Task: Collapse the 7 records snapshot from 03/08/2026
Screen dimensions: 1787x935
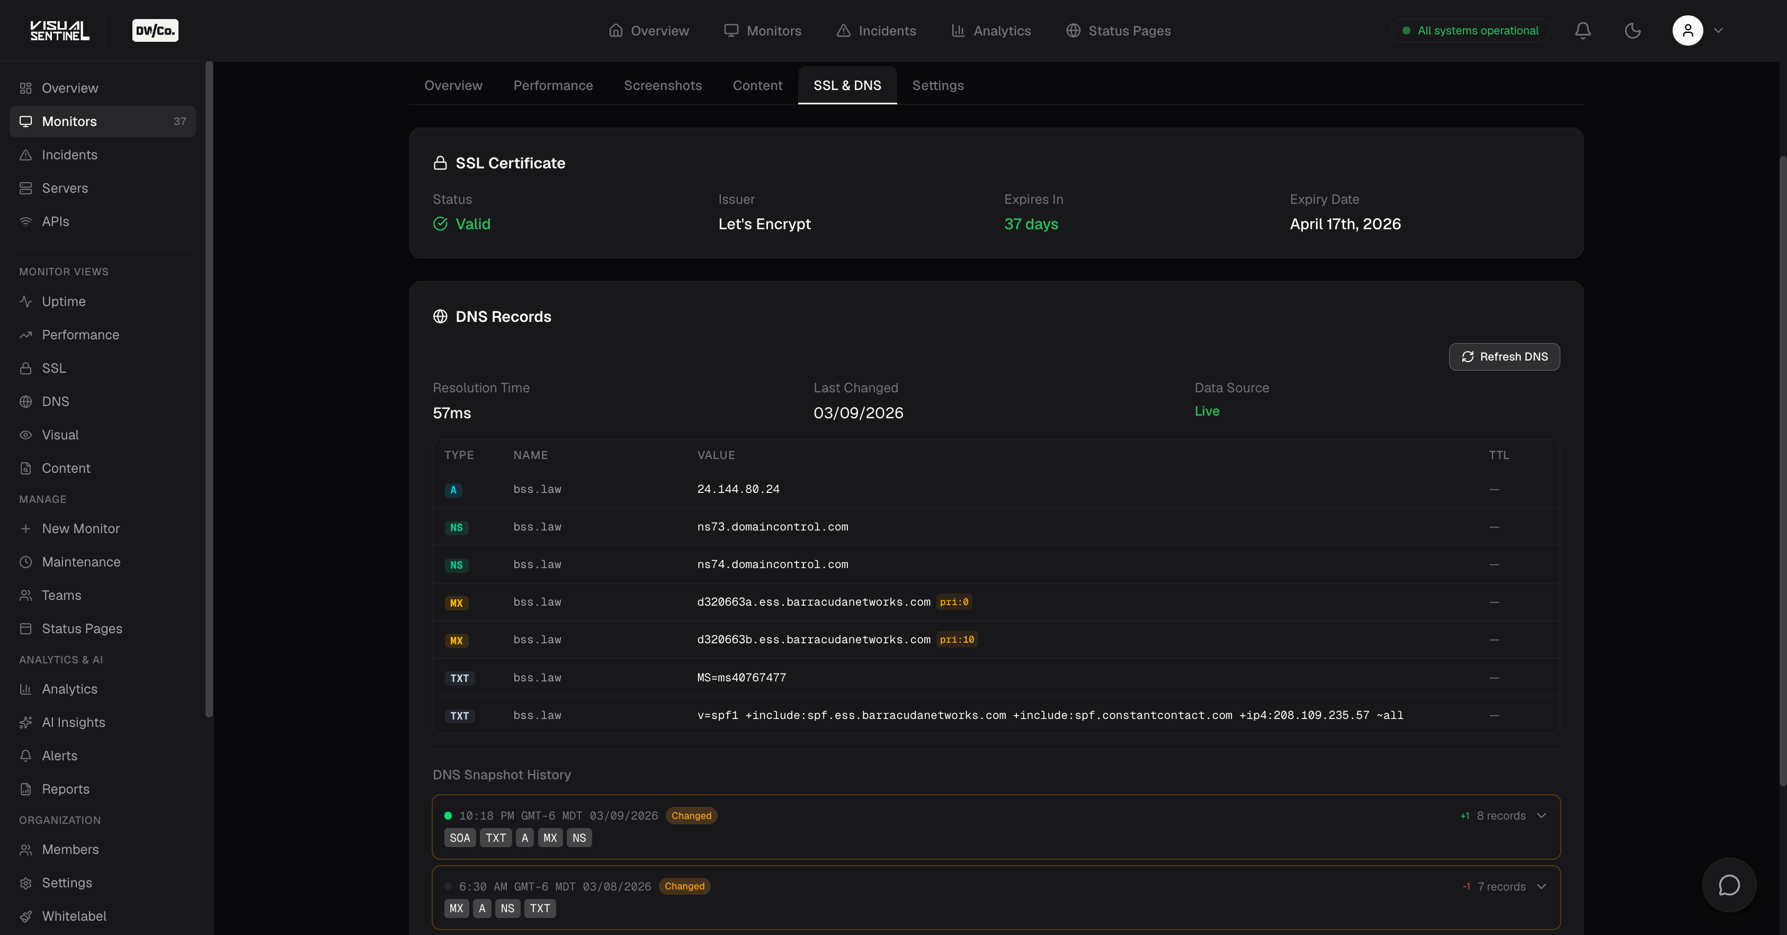Action: [1541, 886]
